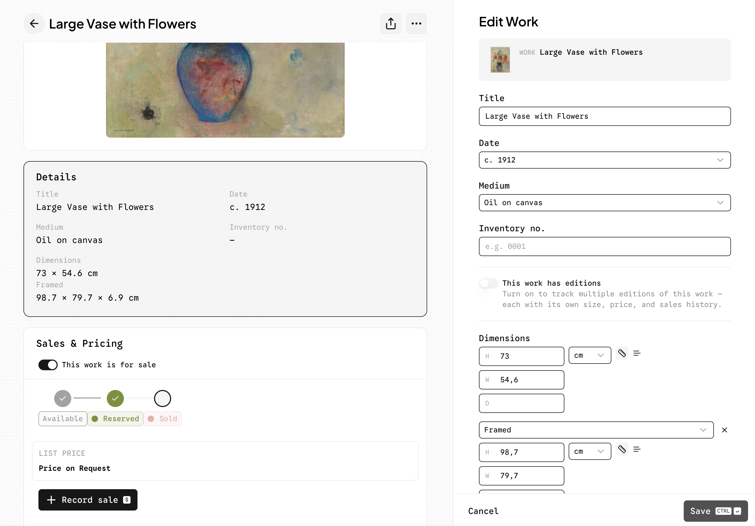Open the Medium dropdown Oil on canvas

click(x=604, y=203)
